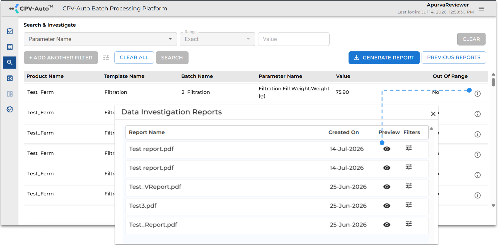Open the Range Exact dropdown
Viewport: 498px width, 245px height.
pos(217,39)
